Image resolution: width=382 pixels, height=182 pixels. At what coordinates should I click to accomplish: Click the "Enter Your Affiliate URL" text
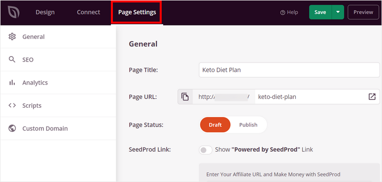click(273, 174)
